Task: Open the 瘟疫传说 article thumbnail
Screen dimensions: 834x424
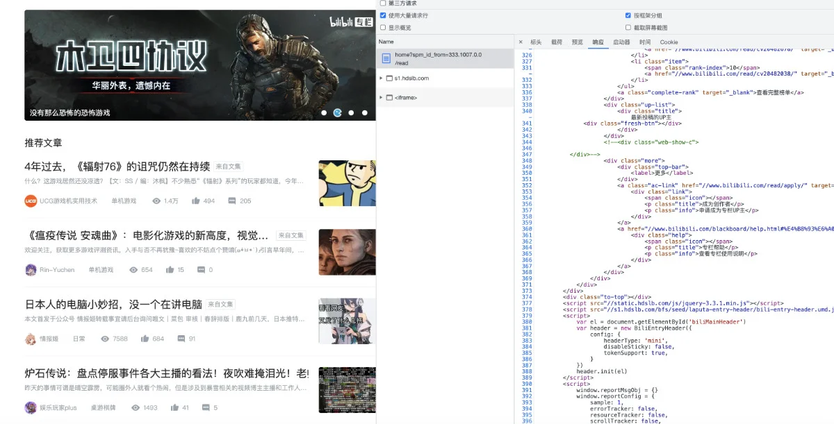Action: click(x=347, y=252)
